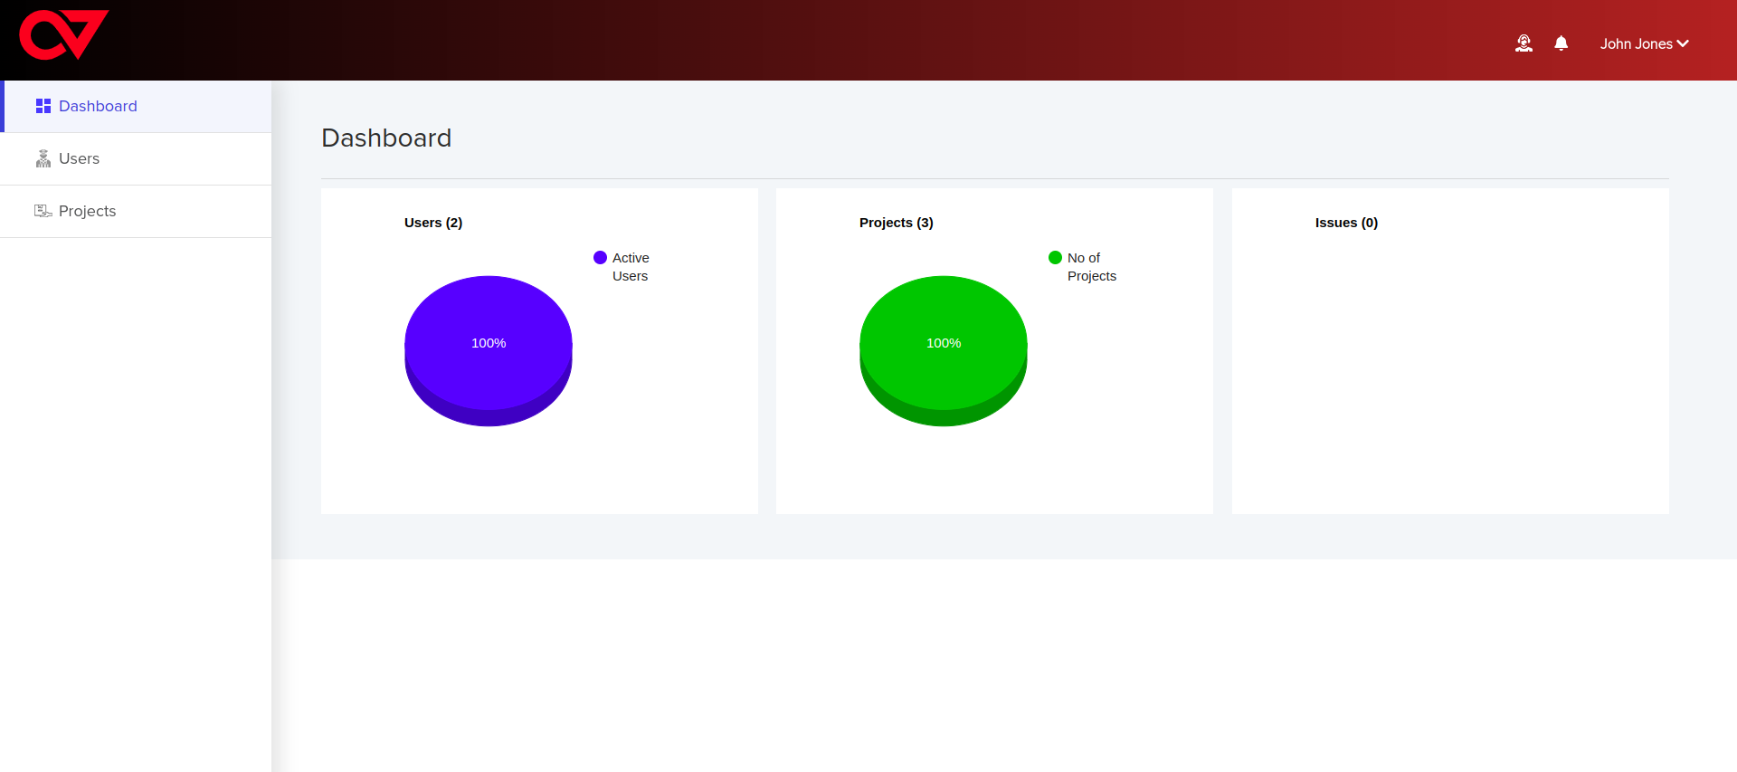Click the Dashboard grid icon in sidebar
Image resolution: width=1737 pixels, height=772 pixels.
[43, 106]
